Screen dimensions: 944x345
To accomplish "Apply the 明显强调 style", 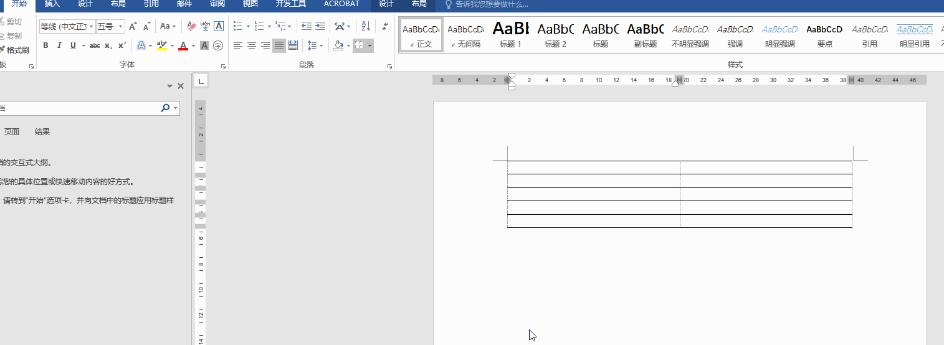I will point(780,35).
